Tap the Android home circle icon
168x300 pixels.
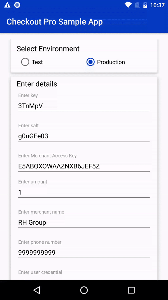[x=84, y=290]
